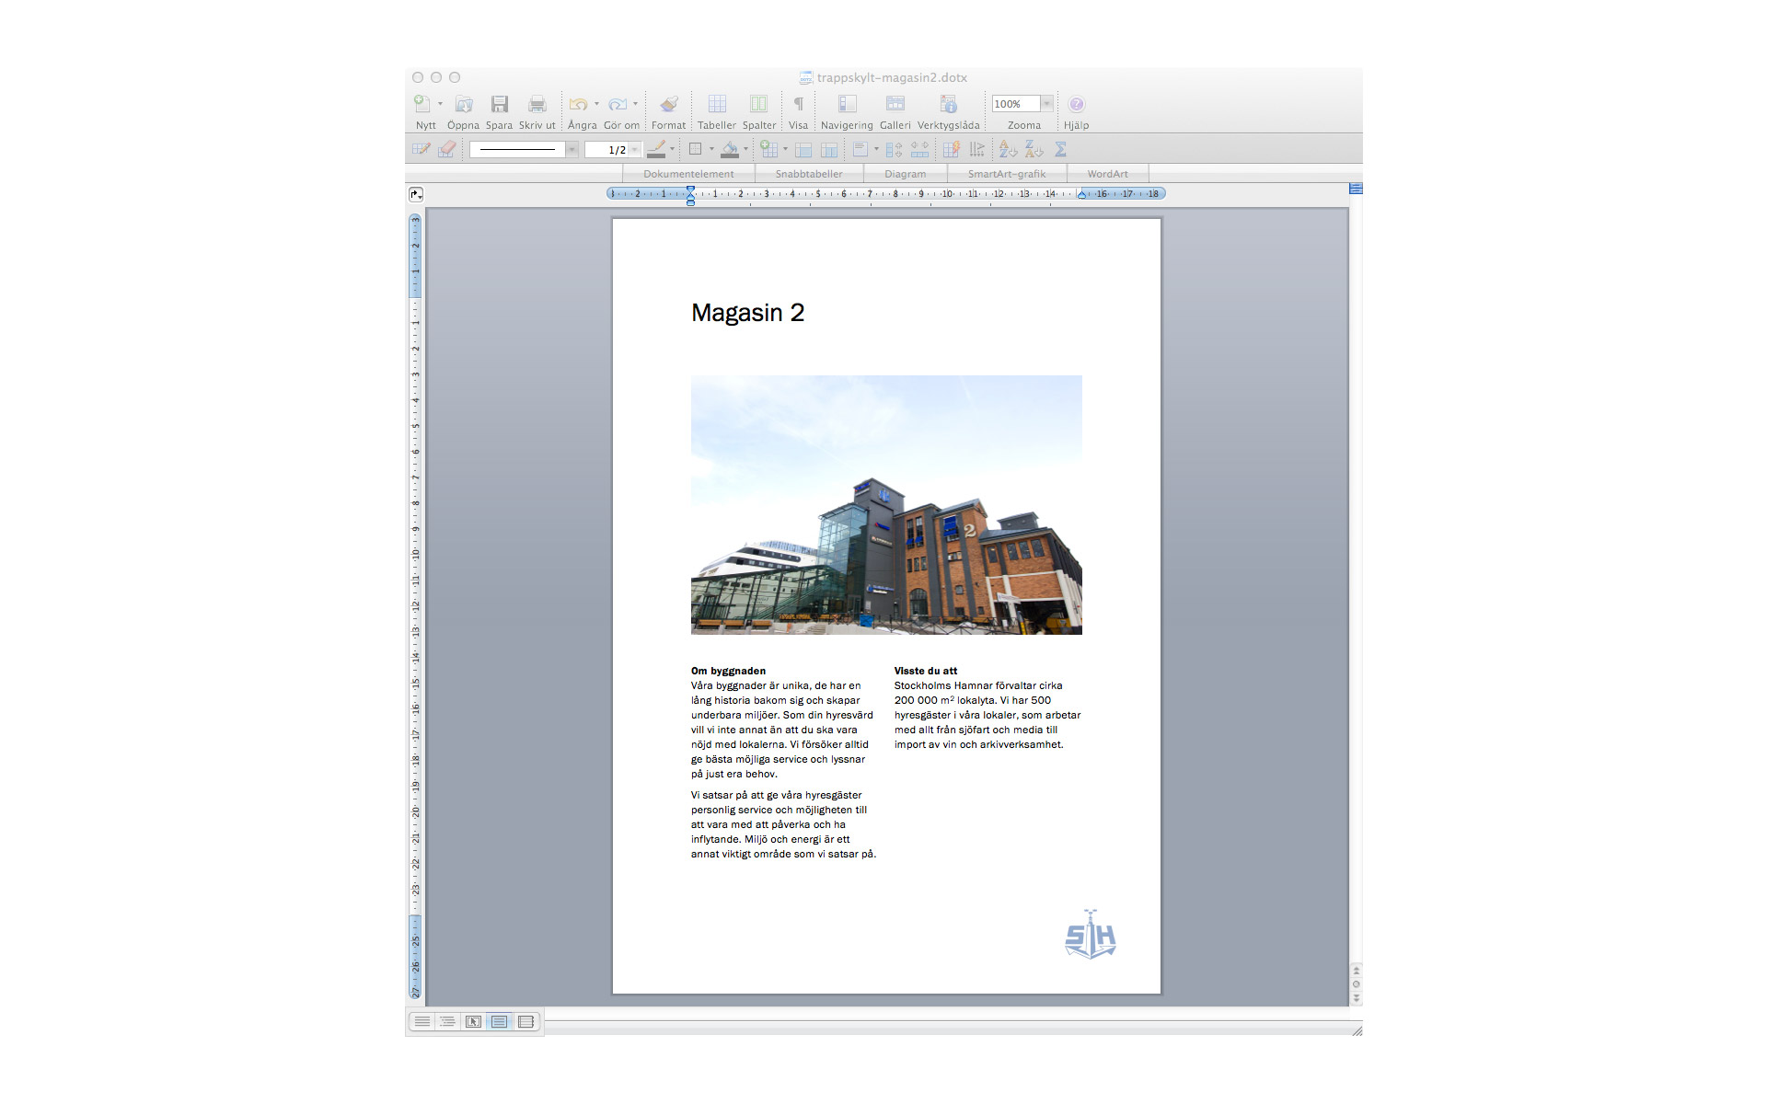
Task: Sort descending with the Z-A icon
Action: (1034, 149)
